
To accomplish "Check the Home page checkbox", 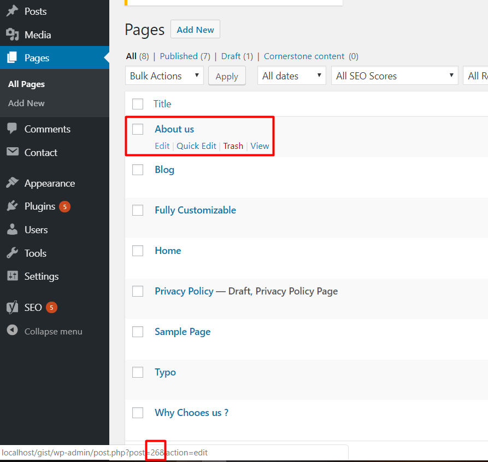I will pyautogui.click(x=138, y=251).
